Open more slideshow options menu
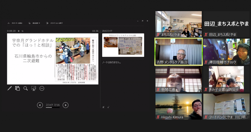Screen dimensions: 251x132 42,88
